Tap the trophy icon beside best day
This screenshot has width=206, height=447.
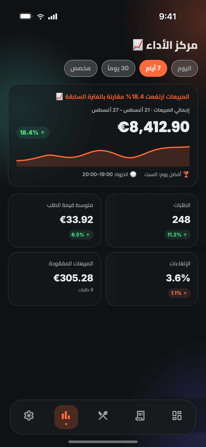(x=186, y=174)
